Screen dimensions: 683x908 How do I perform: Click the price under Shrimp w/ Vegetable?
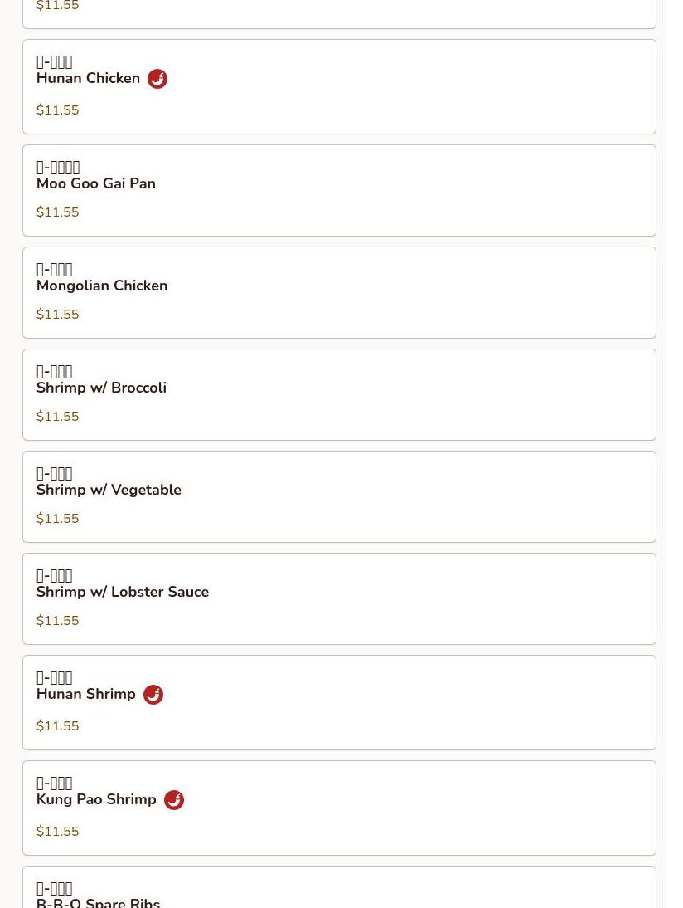58,518
